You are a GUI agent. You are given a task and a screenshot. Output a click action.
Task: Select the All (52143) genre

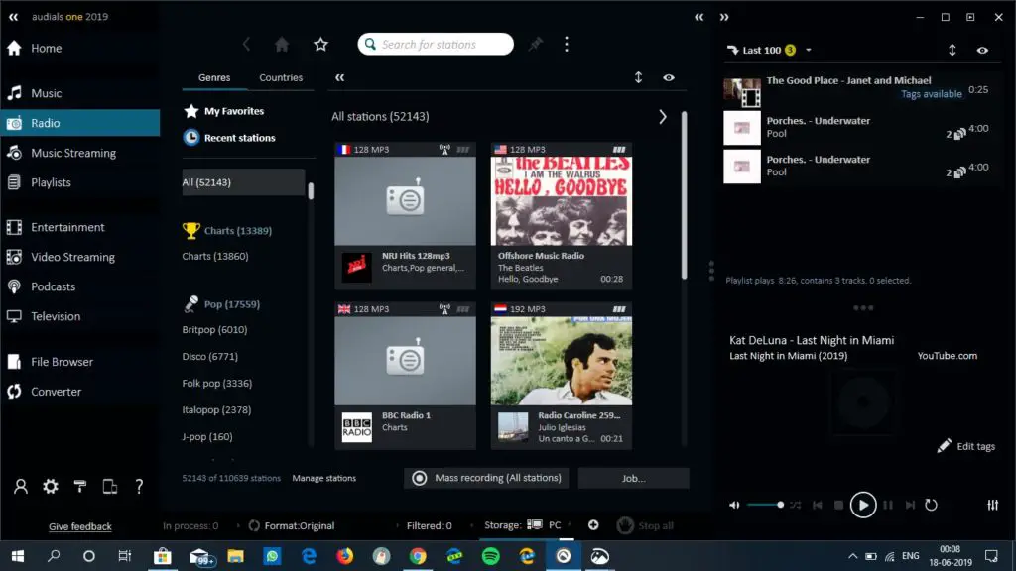[243, 182]
